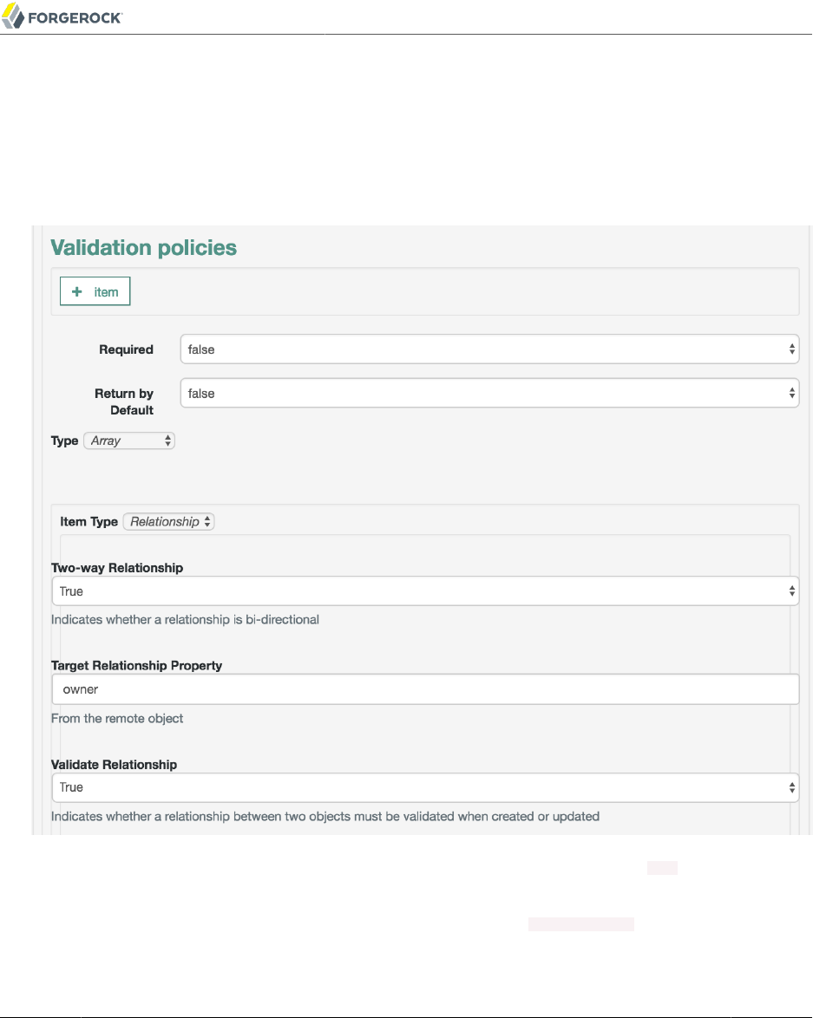The image size is (813, 1018).
Task: Click the Validate Relationship label
Action: click(x=114, y=765)
